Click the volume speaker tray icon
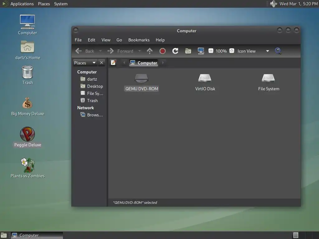The width and height of the screenshot is (319, 239). tap(274, 4)
